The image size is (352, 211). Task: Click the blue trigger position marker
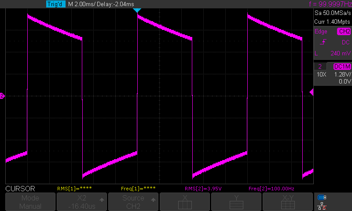(137, 10)
